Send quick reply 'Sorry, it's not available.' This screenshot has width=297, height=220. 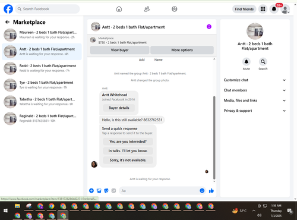[128, 160]
